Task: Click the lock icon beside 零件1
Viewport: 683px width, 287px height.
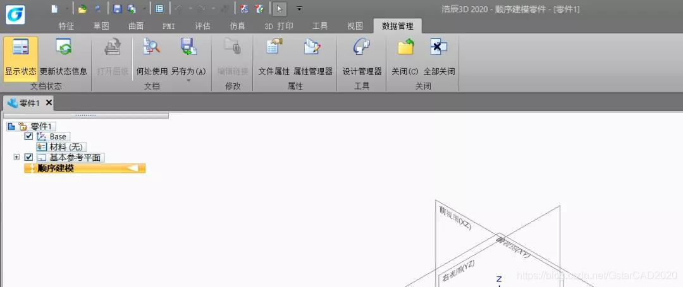Action: pyautogui.click(x=23, y=126)
